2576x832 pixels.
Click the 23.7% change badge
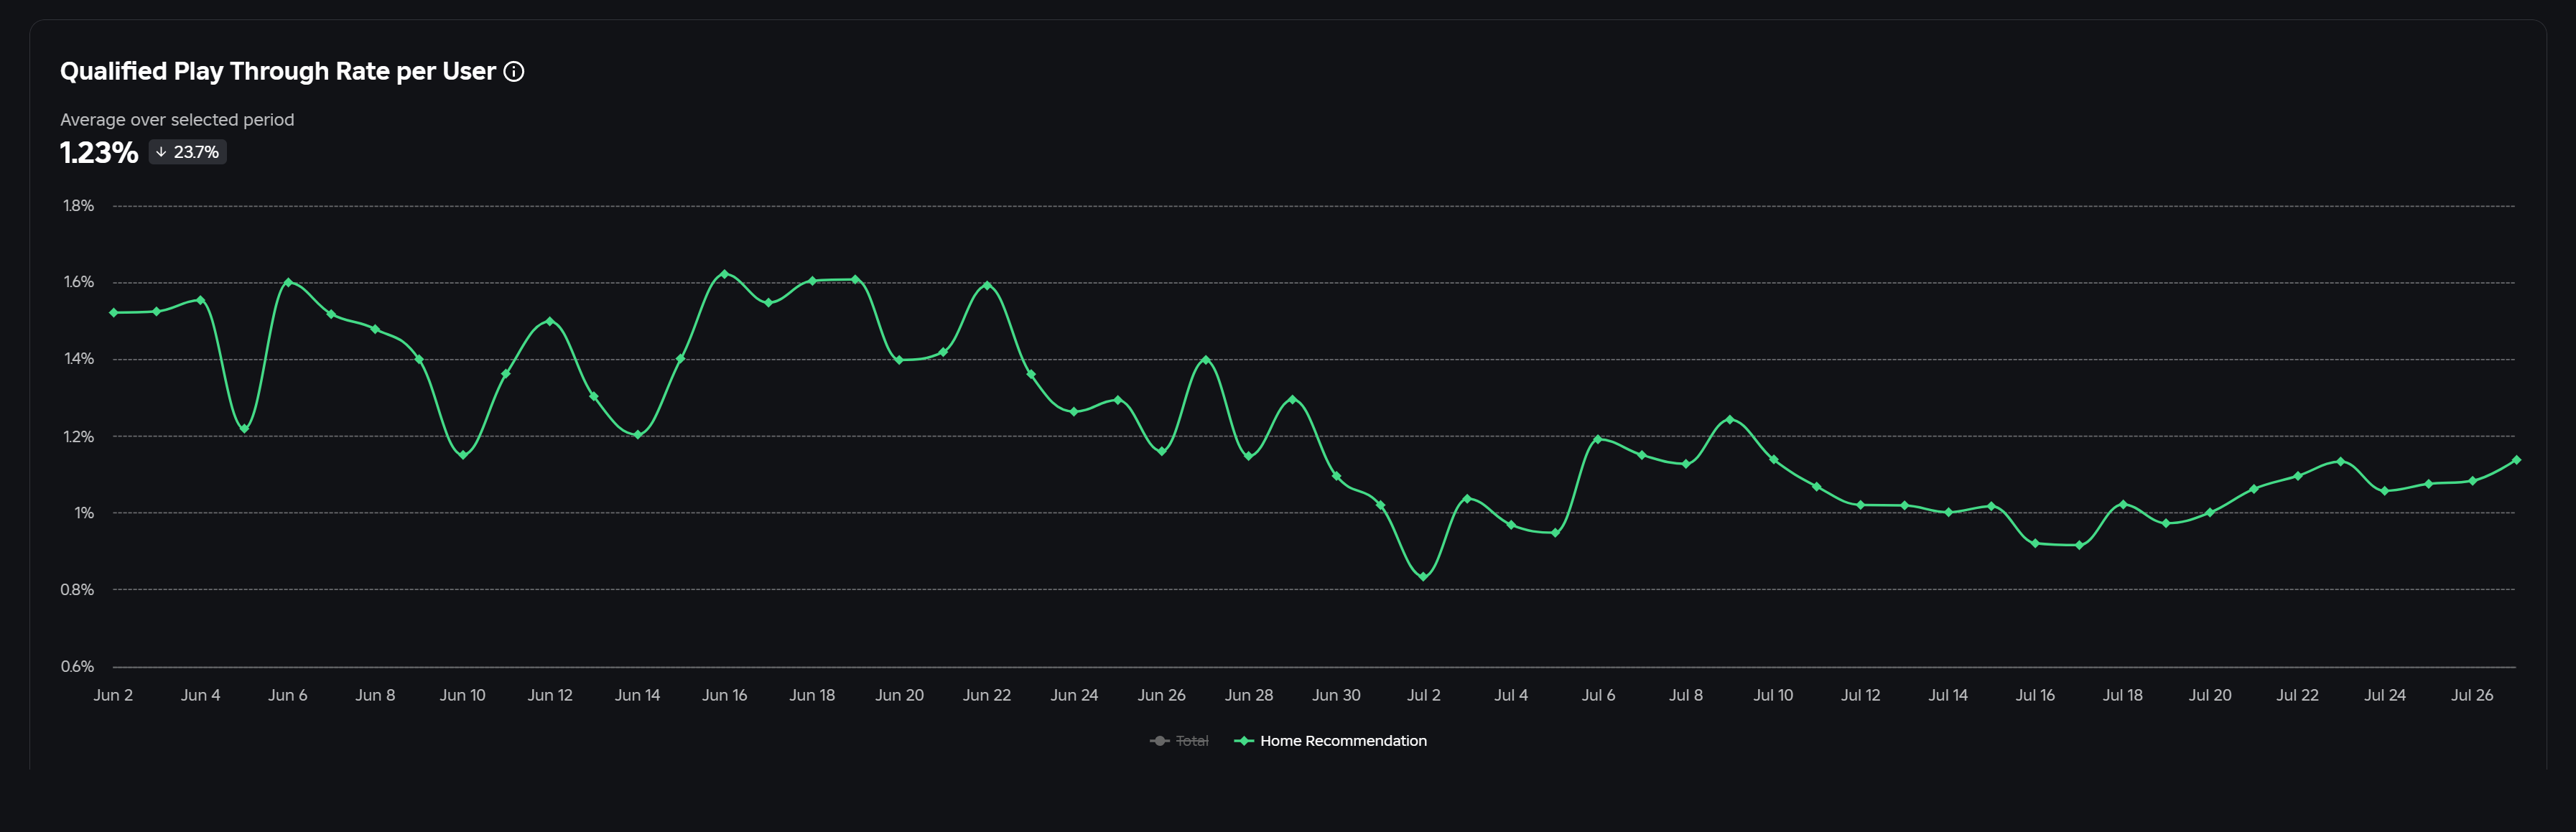[188, 152]
